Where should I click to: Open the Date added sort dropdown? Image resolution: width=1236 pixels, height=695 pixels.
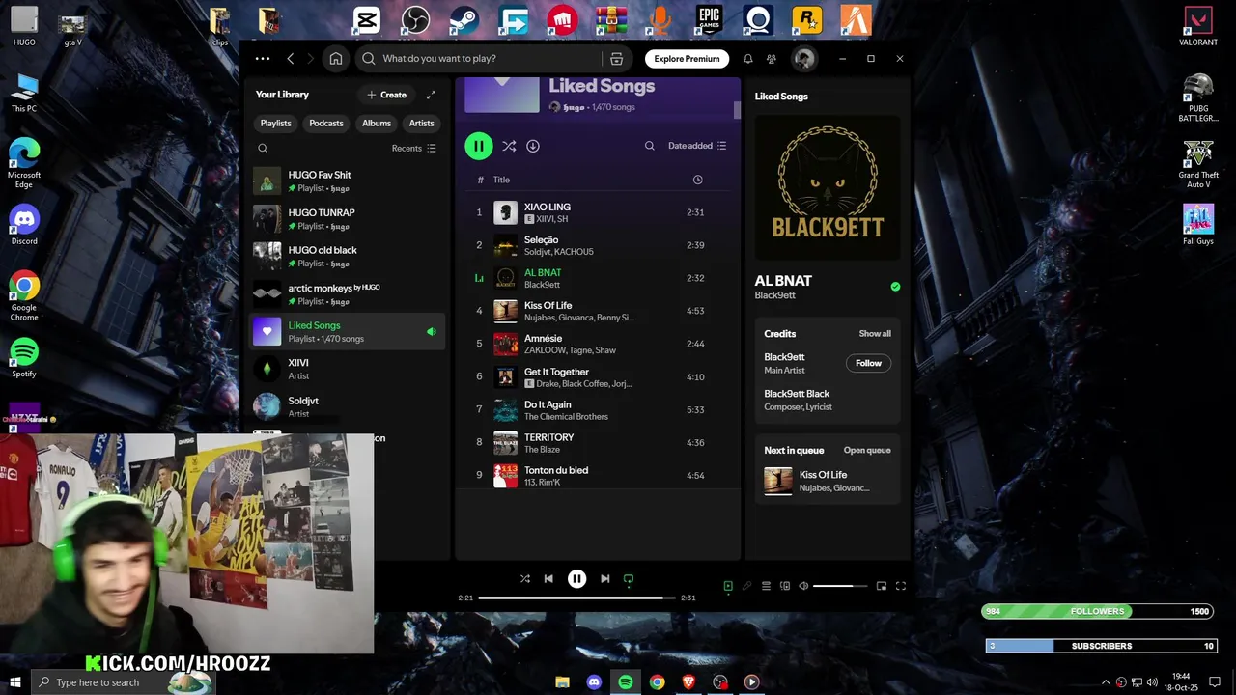(697, 146)
